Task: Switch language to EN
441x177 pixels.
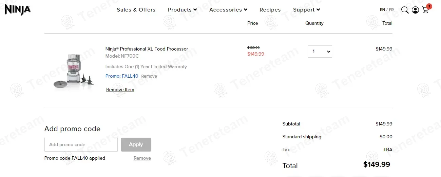Action: pos(382,10)
